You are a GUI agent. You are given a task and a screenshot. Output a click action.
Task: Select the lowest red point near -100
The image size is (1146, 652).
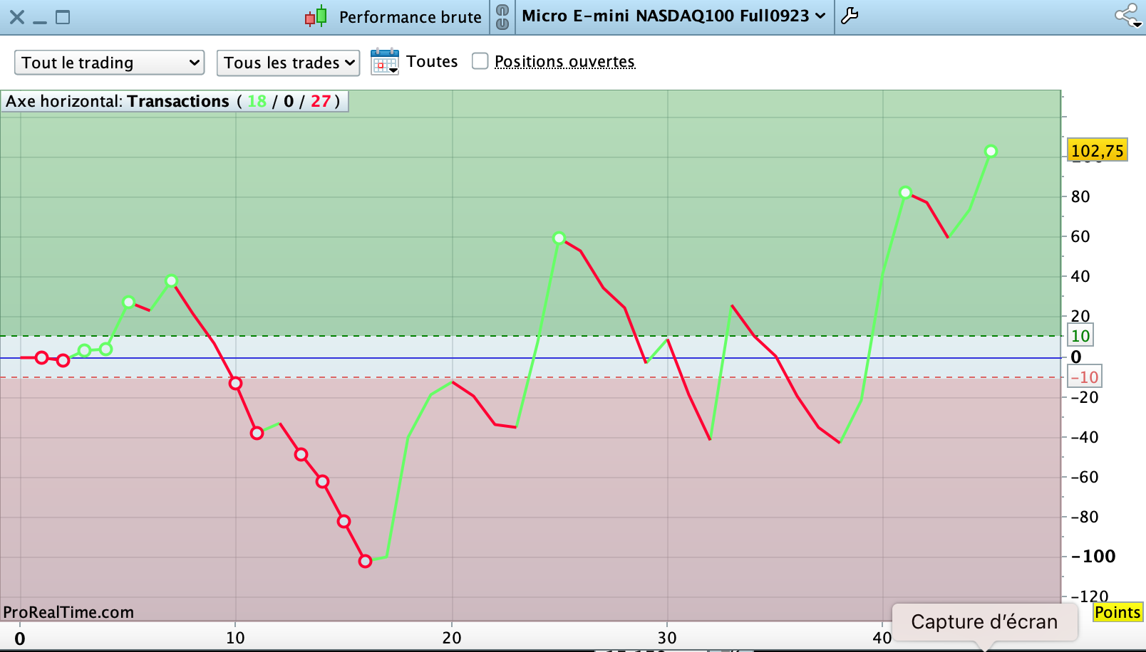pos(366,562)
